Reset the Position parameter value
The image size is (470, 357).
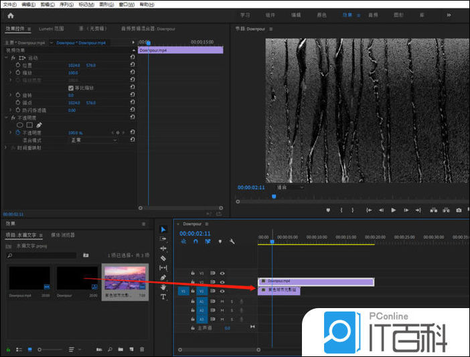[132, 65]
